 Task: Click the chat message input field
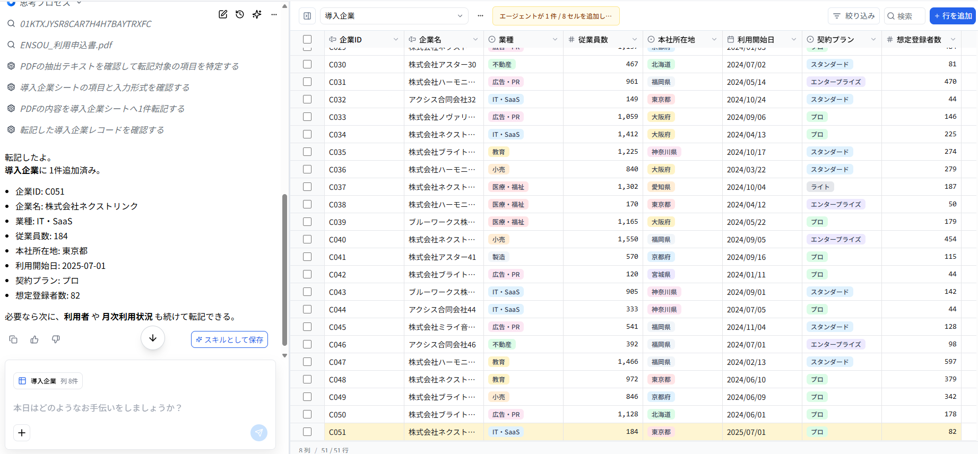click(140, 408)
